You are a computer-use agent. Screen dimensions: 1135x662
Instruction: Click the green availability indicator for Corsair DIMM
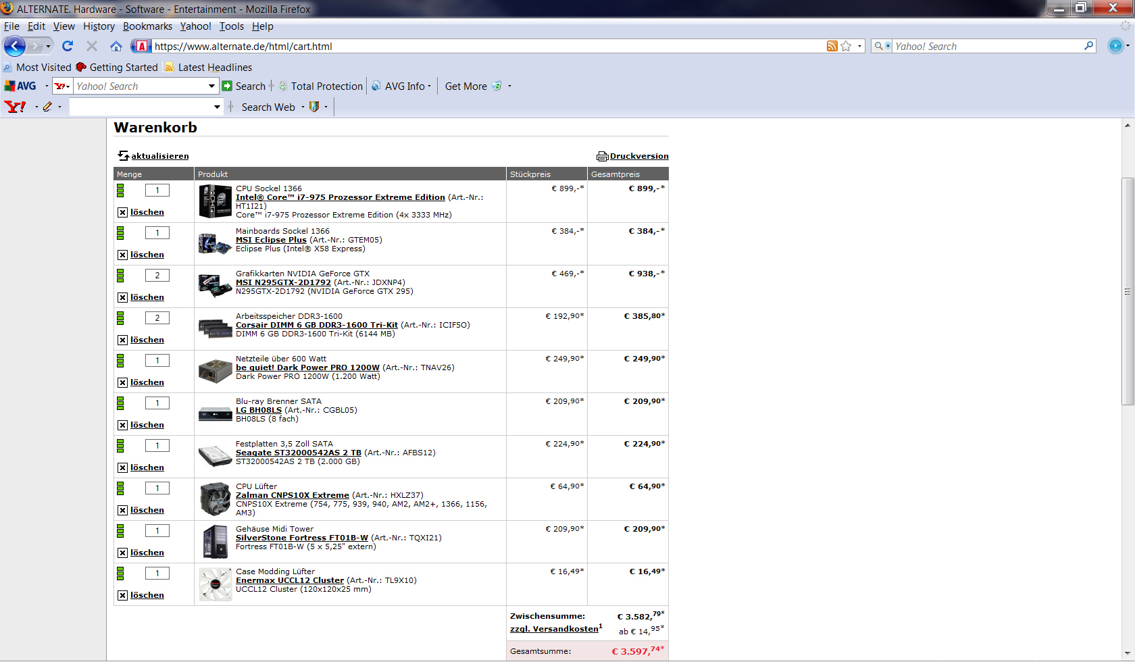(120, 317)
